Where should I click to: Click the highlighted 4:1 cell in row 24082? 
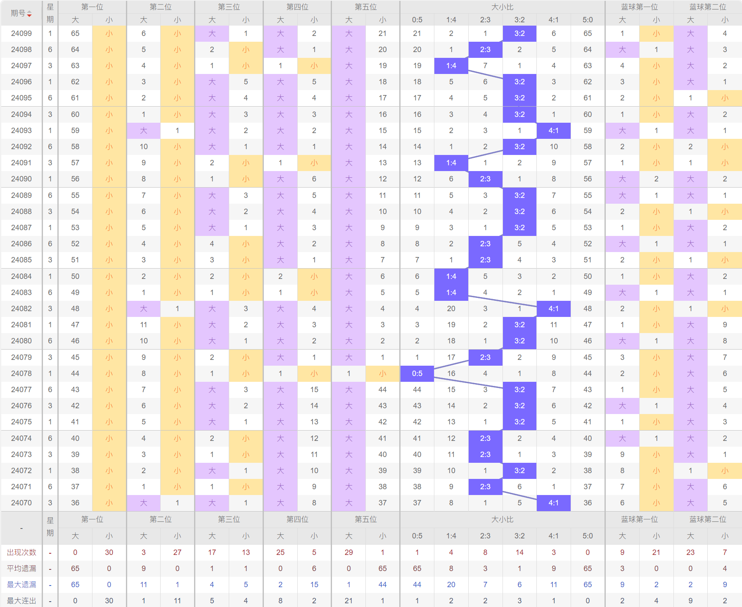(554, 309)
